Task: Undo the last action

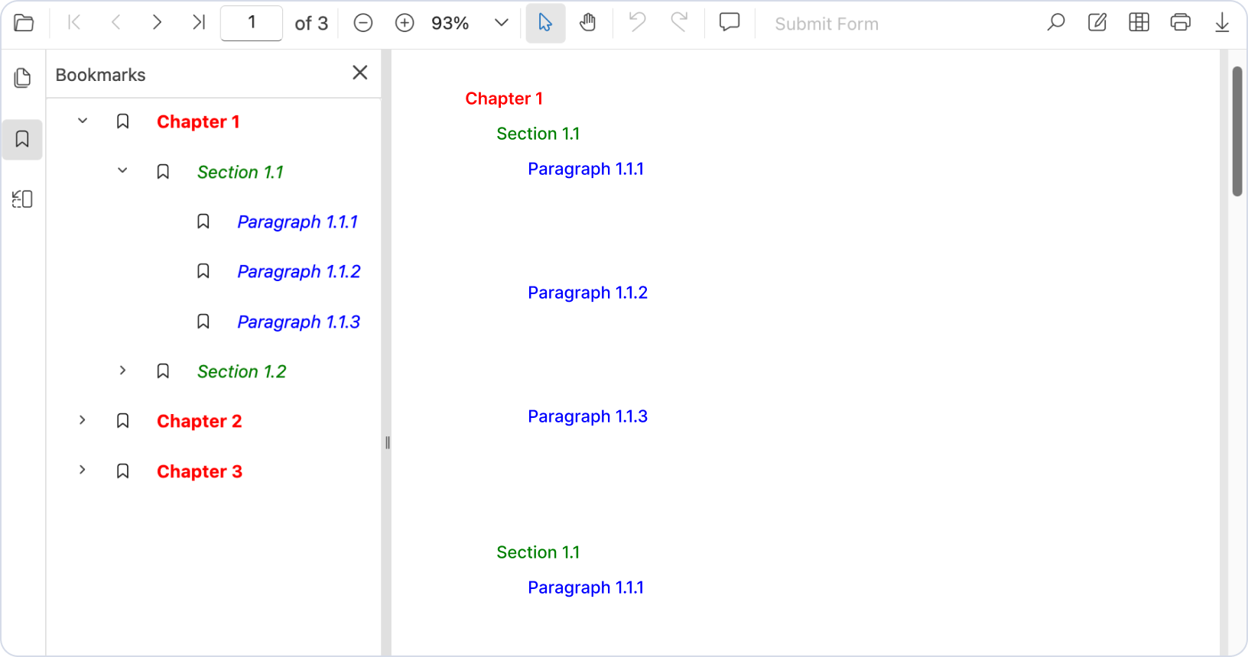Action: (637, 23)
